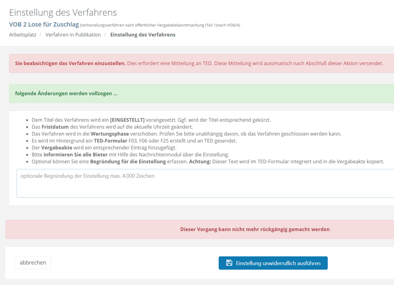Click the bold Vergabeakte text in list
The image size is (394, 285).
(x=57, y=147)
